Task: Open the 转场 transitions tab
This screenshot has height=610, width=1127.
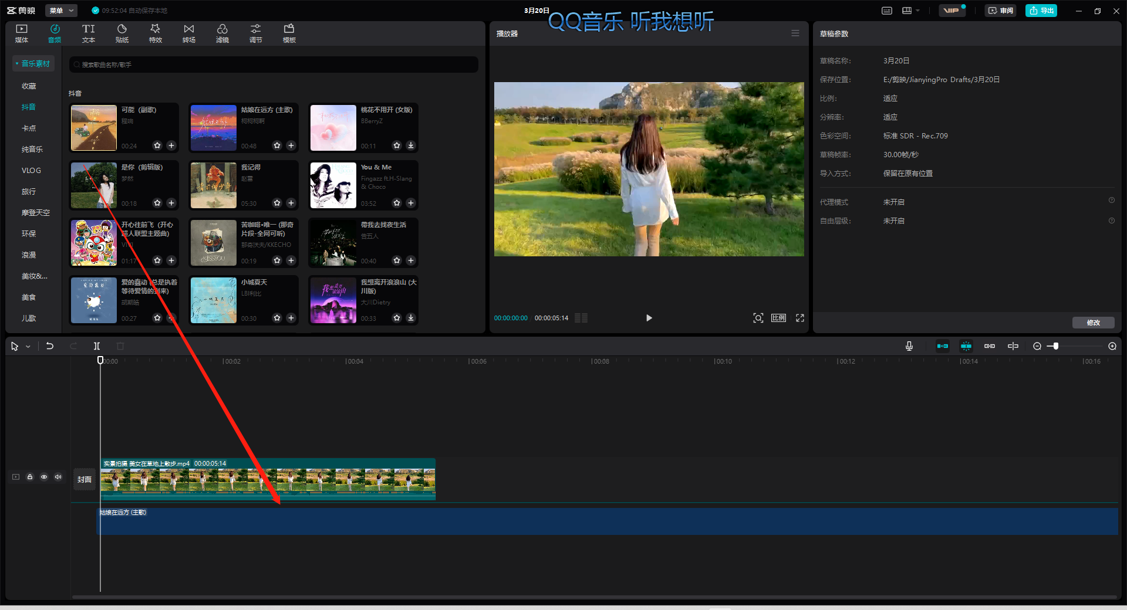Action: 189,33
